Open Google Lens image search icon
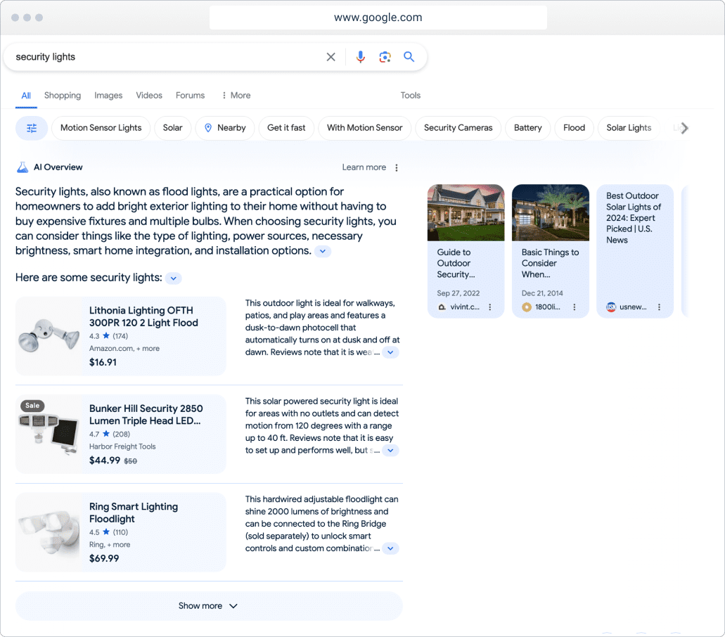The width and height of the screenshot is (725, 637). coord(385,57)
